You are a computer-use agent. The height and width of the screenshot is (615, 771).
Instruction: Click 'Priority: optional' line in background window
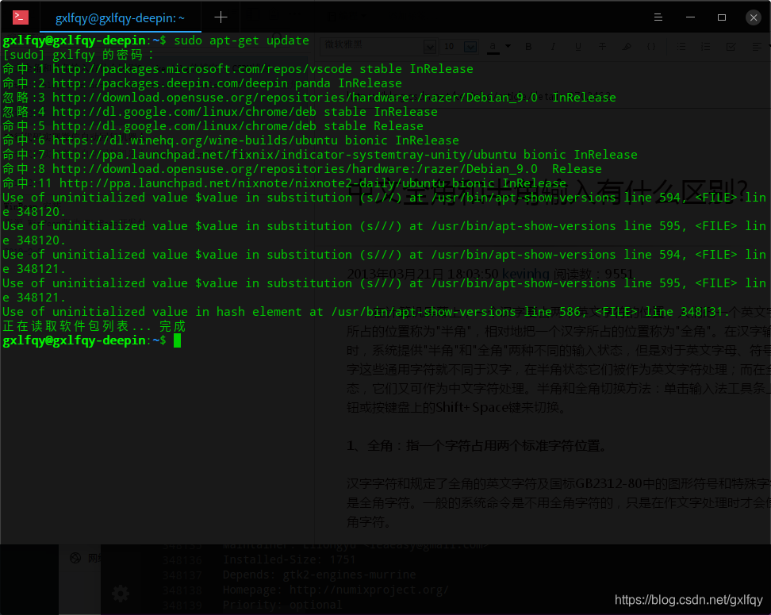[282, 605]
